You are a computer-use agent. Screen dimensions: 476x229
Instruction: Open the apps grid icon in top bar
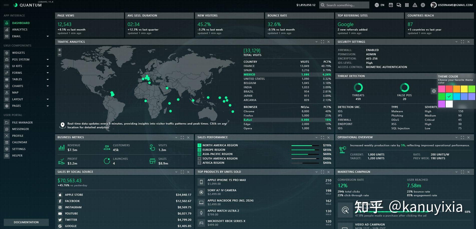407,5
